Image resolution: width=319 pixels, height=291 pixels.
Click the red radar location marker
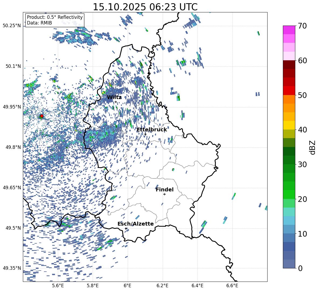42,116
